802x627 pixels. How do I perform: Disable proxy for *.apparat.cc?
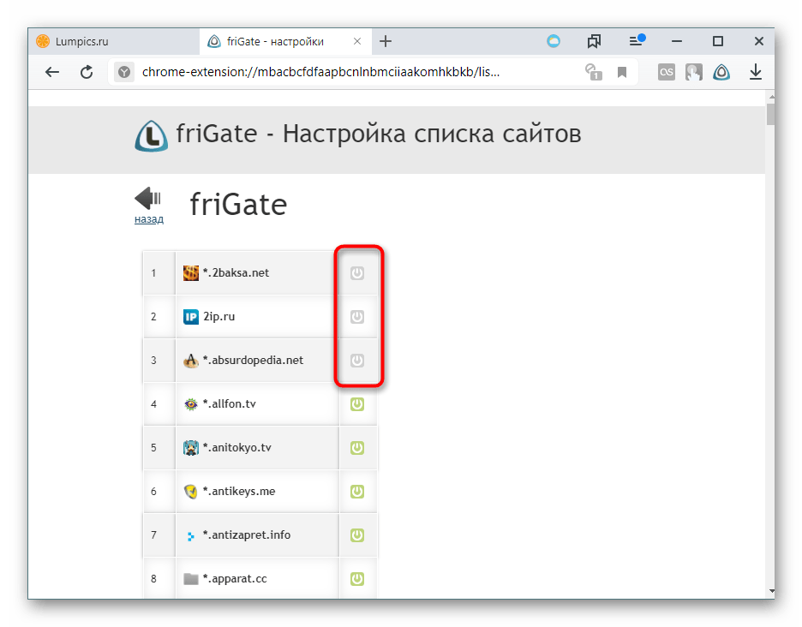(x=357, y=579)
